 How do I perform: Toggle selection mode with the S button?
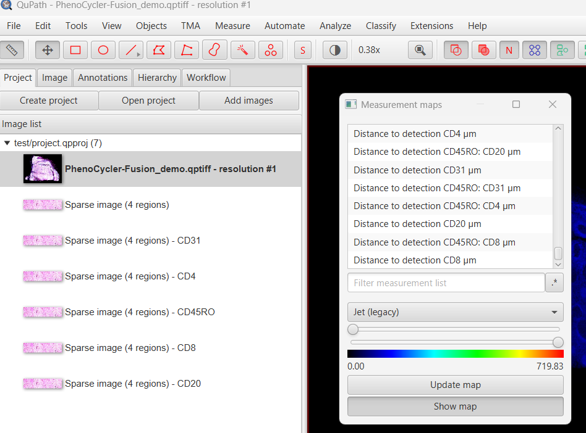pyautogui.click(x=302, y=50)
